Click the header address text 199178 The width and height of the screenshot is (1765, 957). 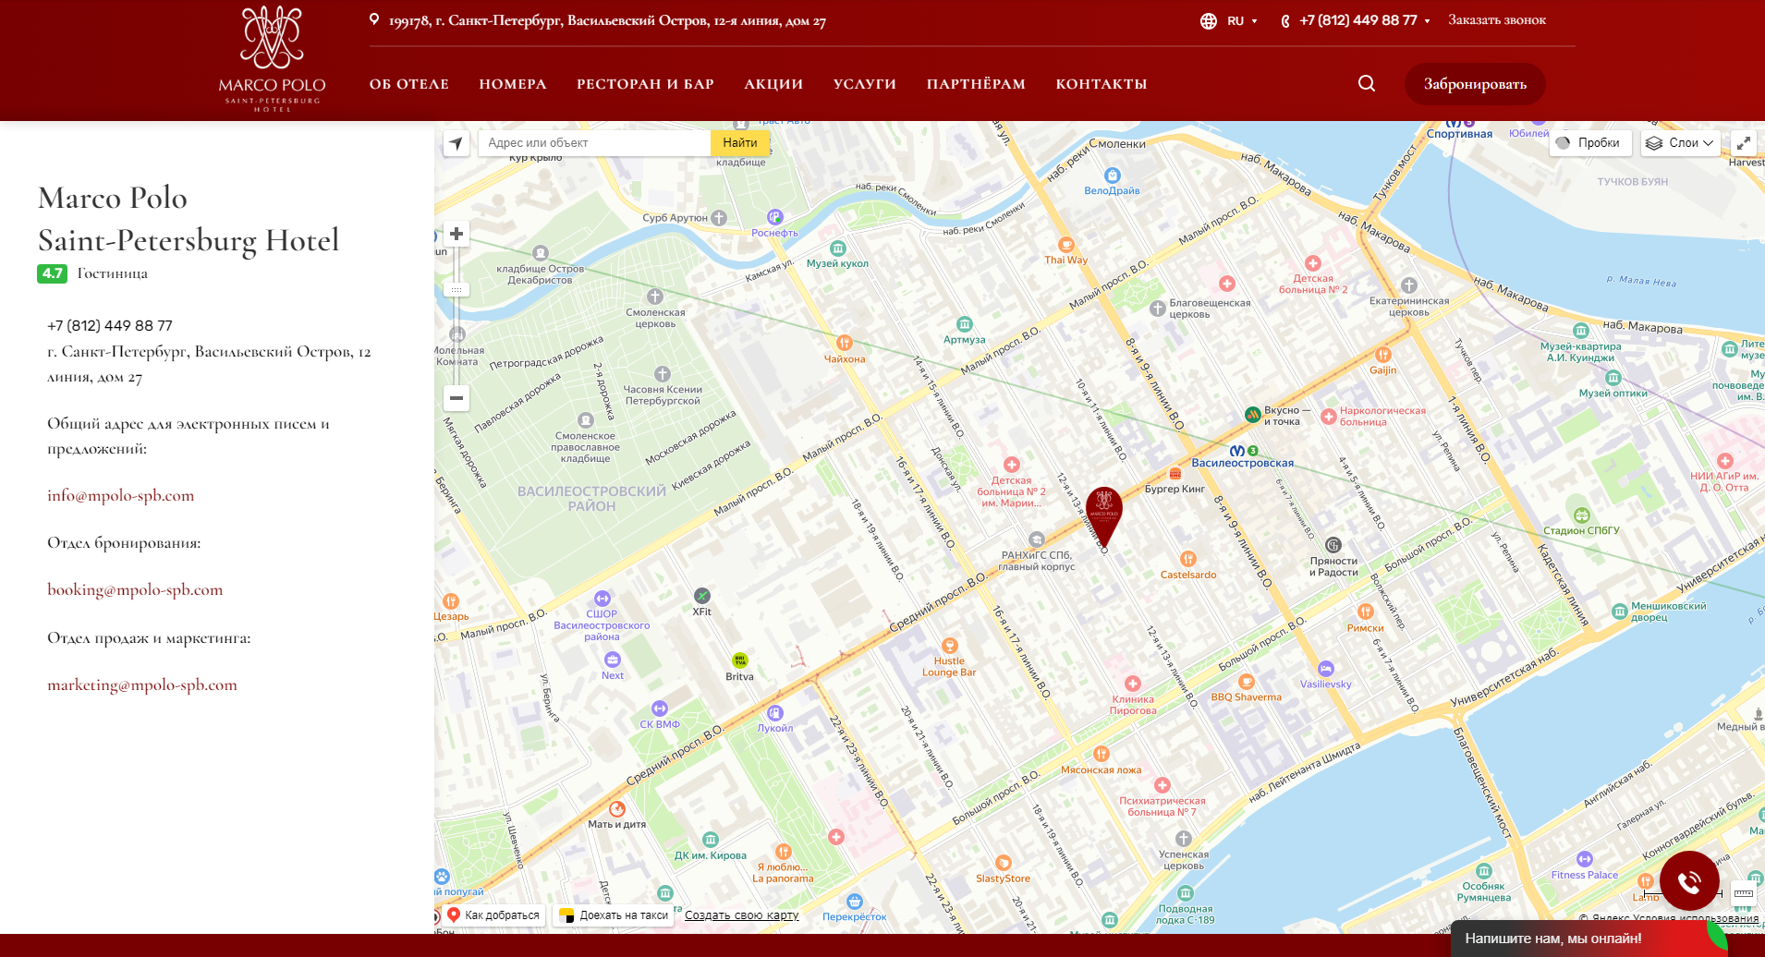coord(607,20)
